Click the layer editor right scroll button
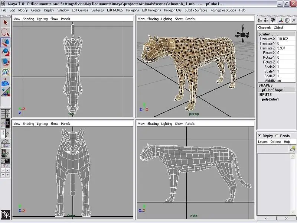This screenshot has height=223, width=297. click(x=286, y=219)
